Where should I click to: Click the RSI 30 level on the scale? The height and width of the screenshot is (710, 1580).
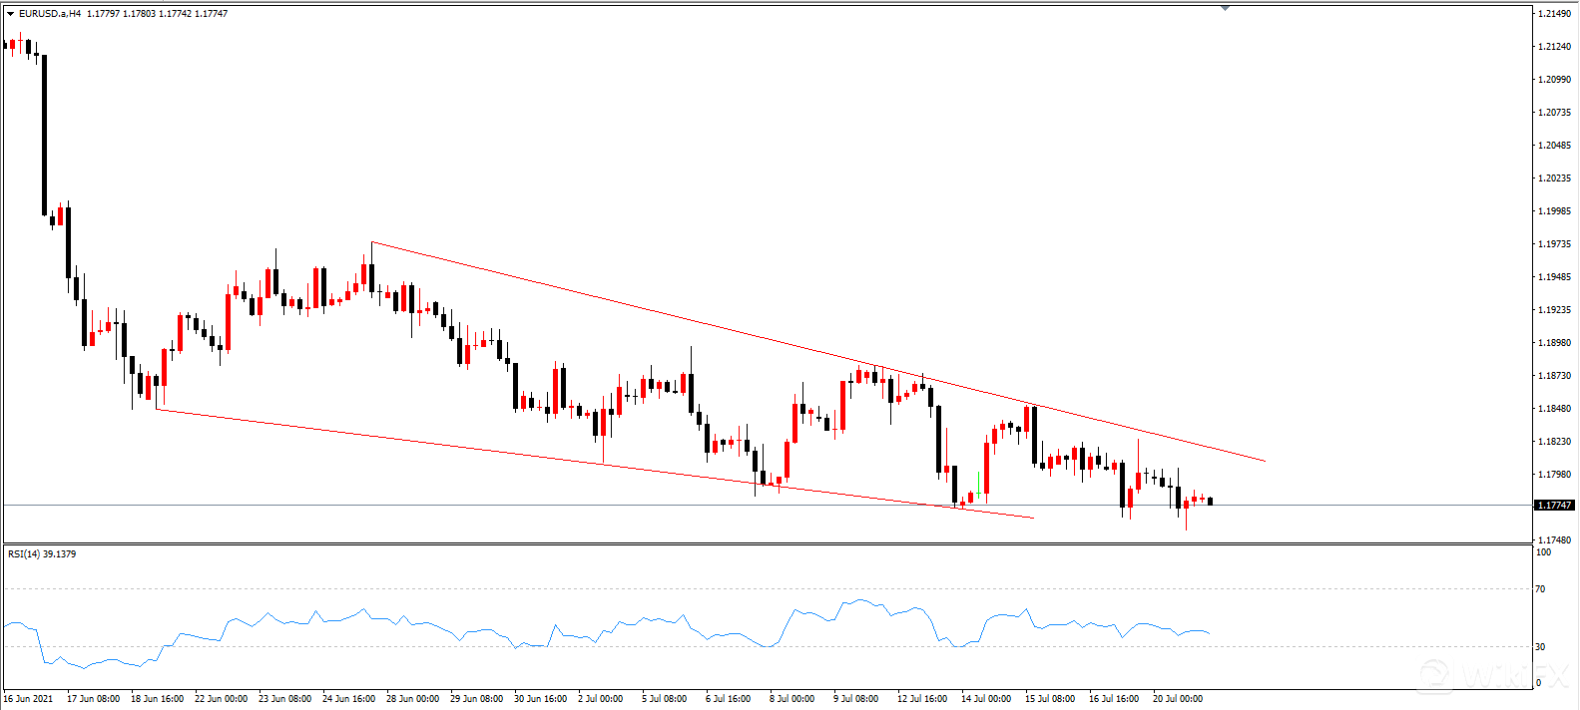(x=1541, y=647)
